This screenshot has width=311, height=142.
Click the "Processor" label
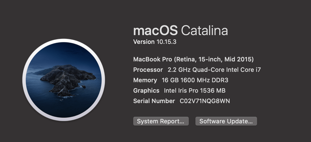tap(148, 70)
